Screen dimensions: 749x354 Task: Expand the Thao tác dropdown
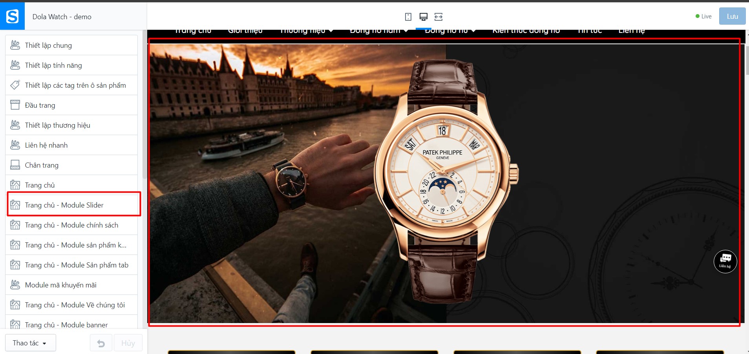[x=30, y=343]
